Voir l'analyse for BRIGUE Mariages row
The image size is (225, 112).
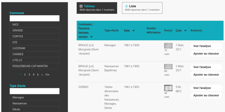point(206,46)
